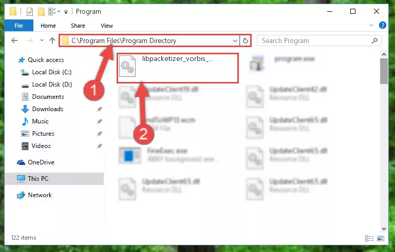Click the folder icon at title bar left
This screenshot has width=395, height=252.
[13, 12]
